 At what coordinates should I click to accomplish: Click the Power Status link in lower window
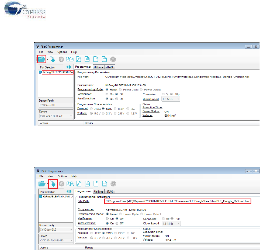click(x=151, y=236)
